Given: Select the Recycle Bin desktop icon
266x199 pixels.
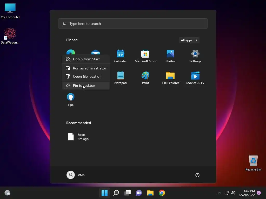Looking at the screenshot, I should [253, 163].
